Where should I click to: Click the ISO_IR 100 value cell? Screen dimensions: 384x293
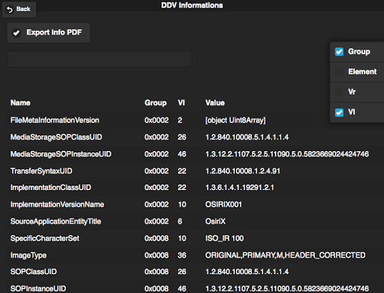tap(224, 238)
